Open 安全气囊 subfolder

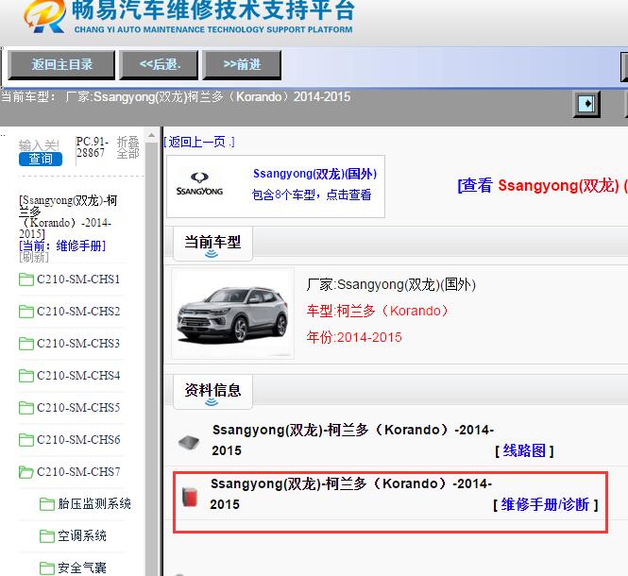pos(82,568)
